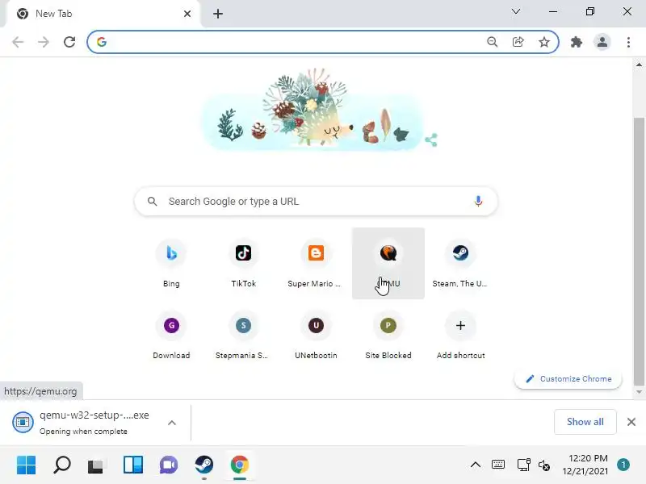This screenshot has height=484, width=646.
Task: Share this page icon in address bar
Action: pyautogui.click(x=518, y=42)
